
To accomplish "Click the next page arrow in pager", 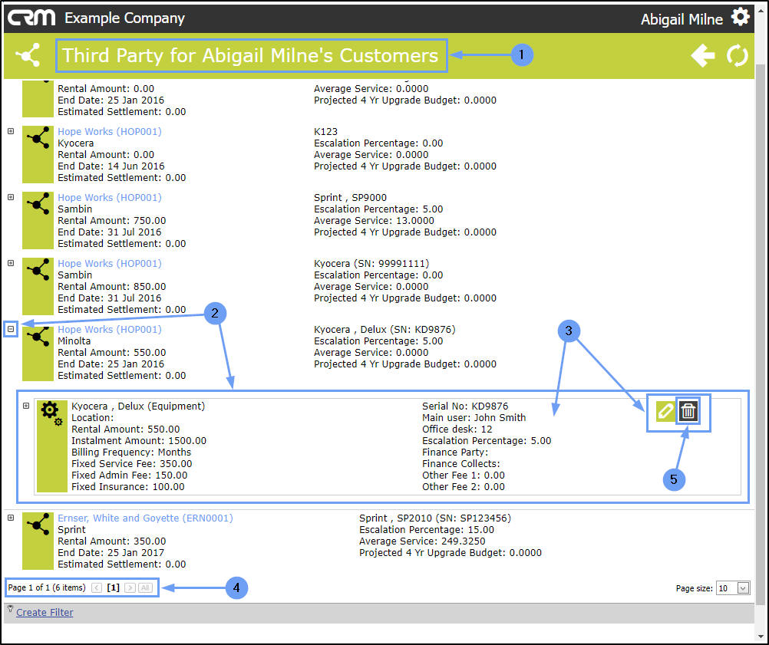I will [130, 587].
